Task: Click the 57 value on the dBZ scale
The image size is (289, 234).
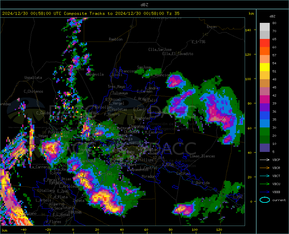Action: [x=274, y=55]
